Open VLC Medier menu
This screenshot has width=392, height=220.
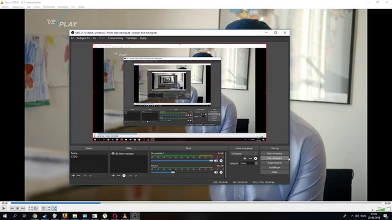(x=6, y=7)
